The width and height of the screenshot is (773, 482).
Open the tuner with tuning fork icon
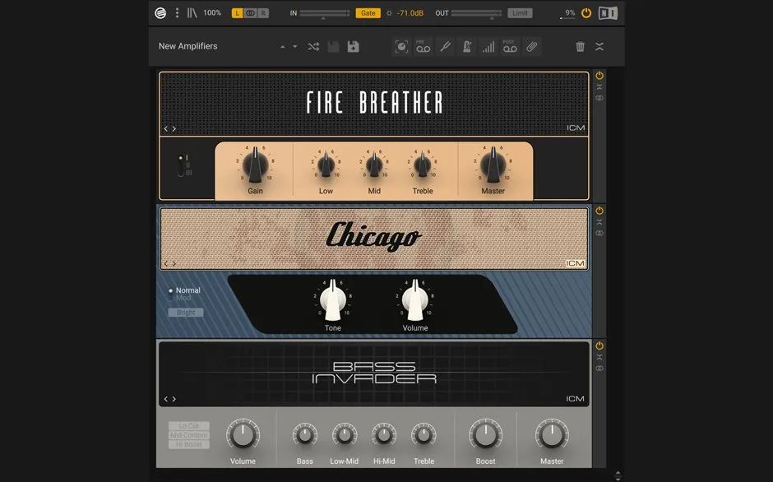[x=445, y=47]
